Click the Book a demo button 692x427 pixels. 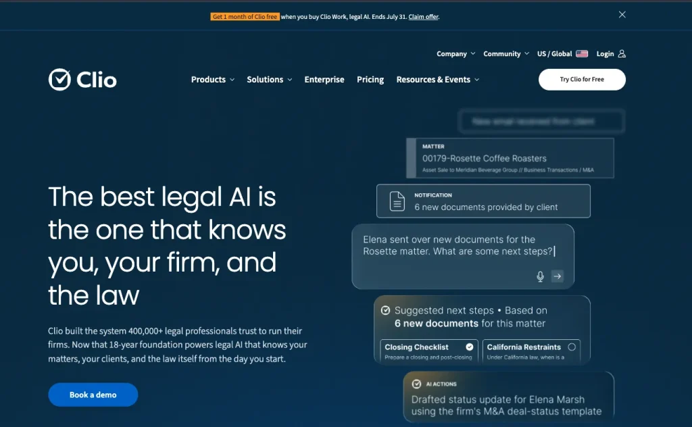[93, 395]
